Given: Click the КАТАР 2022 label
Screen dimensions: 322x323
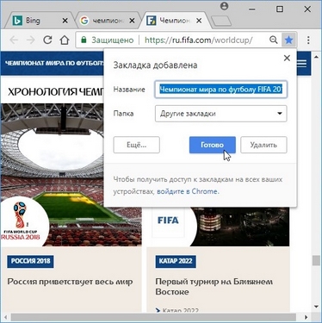Looking at the screenshot, I should point(176,261).
